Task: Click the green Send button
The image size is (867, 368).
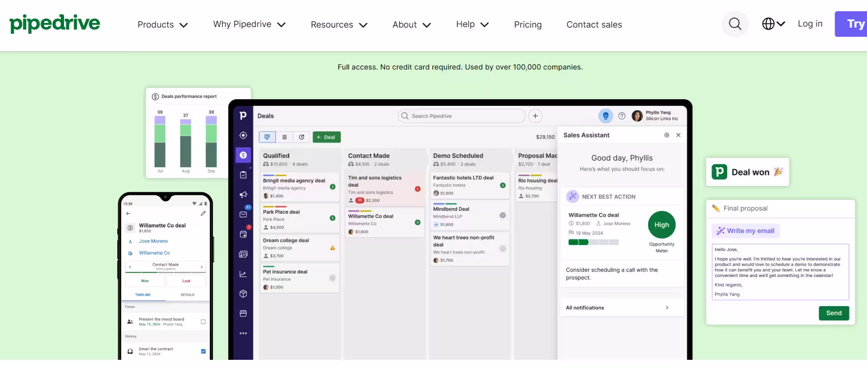Action: click(x=834, y=313)
